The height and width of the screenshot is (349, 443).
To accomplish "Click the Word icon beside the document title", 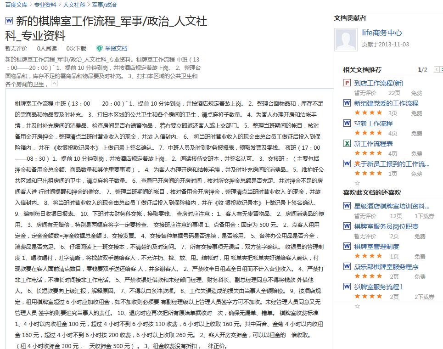I will 9,21.
